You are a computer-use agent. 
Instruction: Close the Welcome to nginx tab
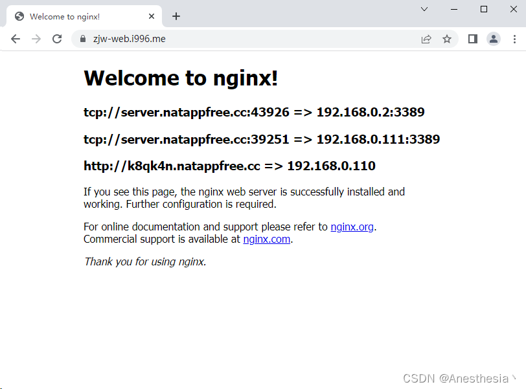click(x=152, y=16)
